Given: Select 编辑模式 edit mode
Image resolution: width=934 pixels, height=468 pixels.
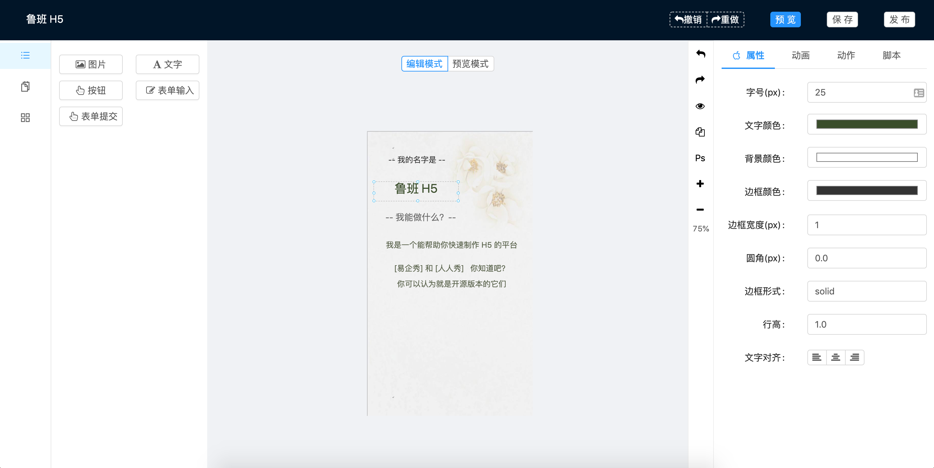Looking at the screenshot, I should [424, 64].
